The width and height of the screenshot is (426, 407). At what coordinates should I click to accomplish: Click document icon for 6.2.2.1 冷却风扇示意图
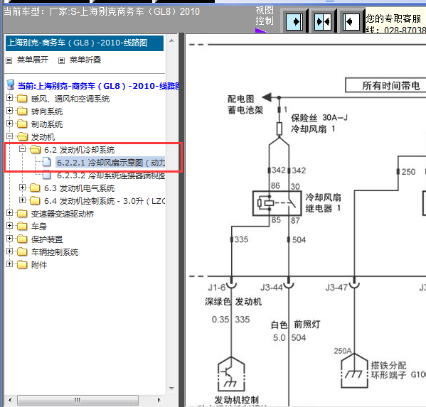(x=47, y=162)
